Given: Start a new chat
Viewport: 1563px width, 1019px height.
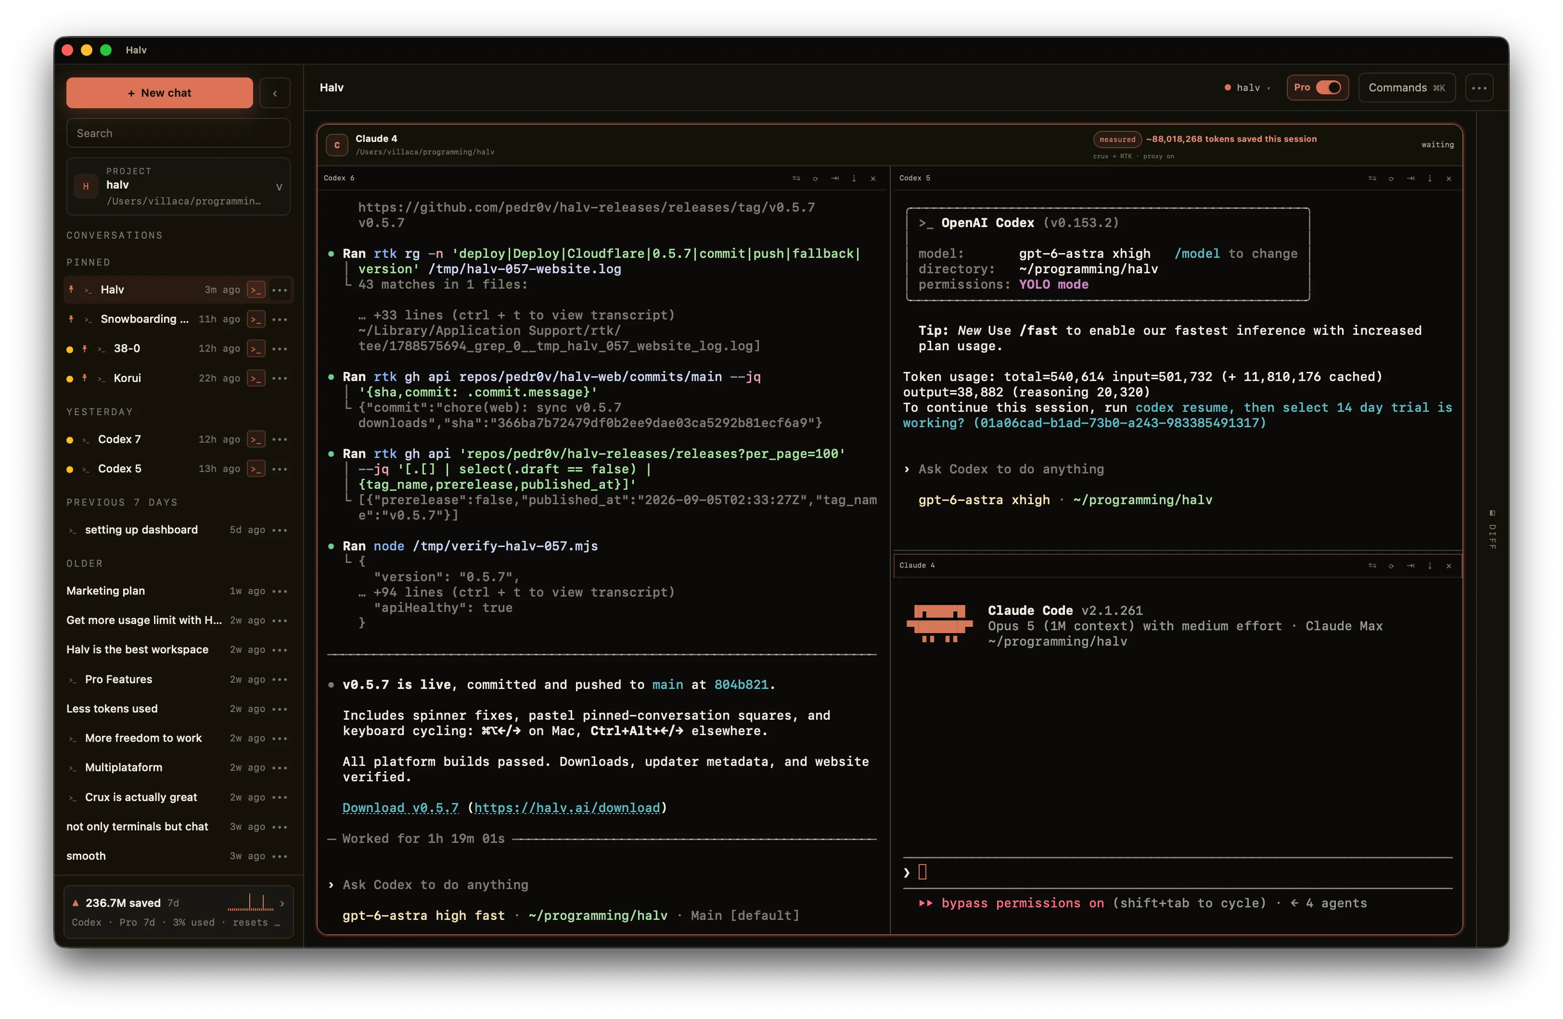Looking at the screenshot, I should click(x=159, y=92).
